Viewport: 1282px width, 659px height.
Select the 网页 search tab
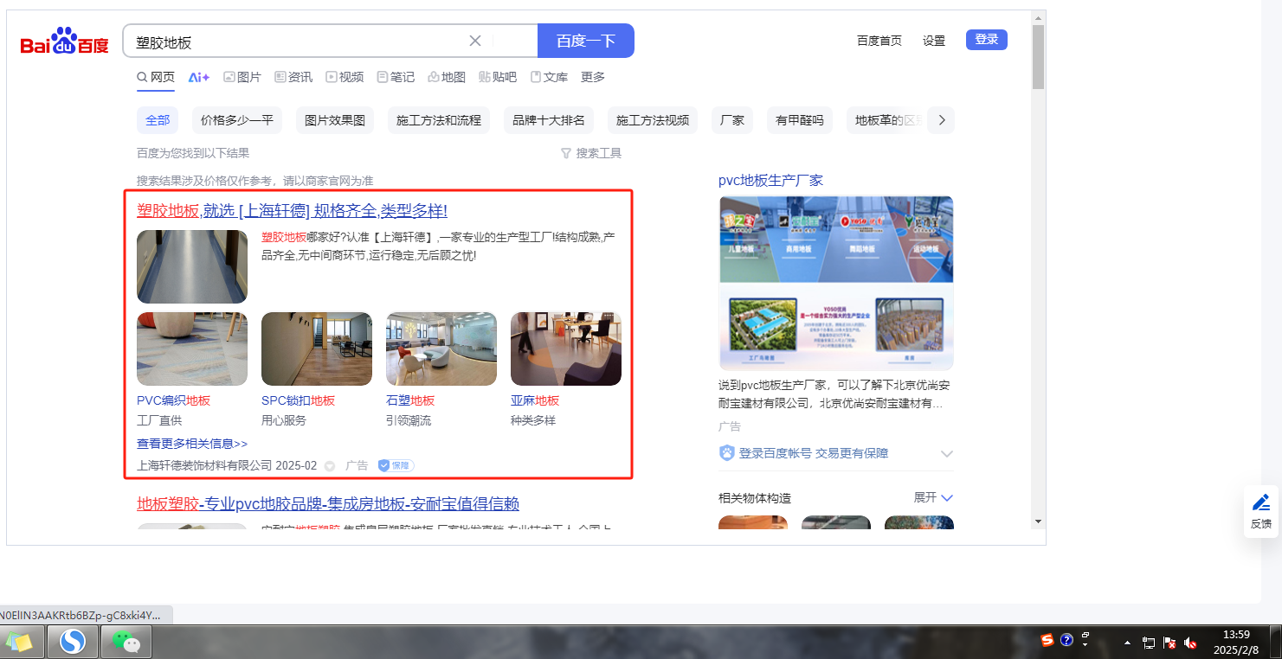156,77
